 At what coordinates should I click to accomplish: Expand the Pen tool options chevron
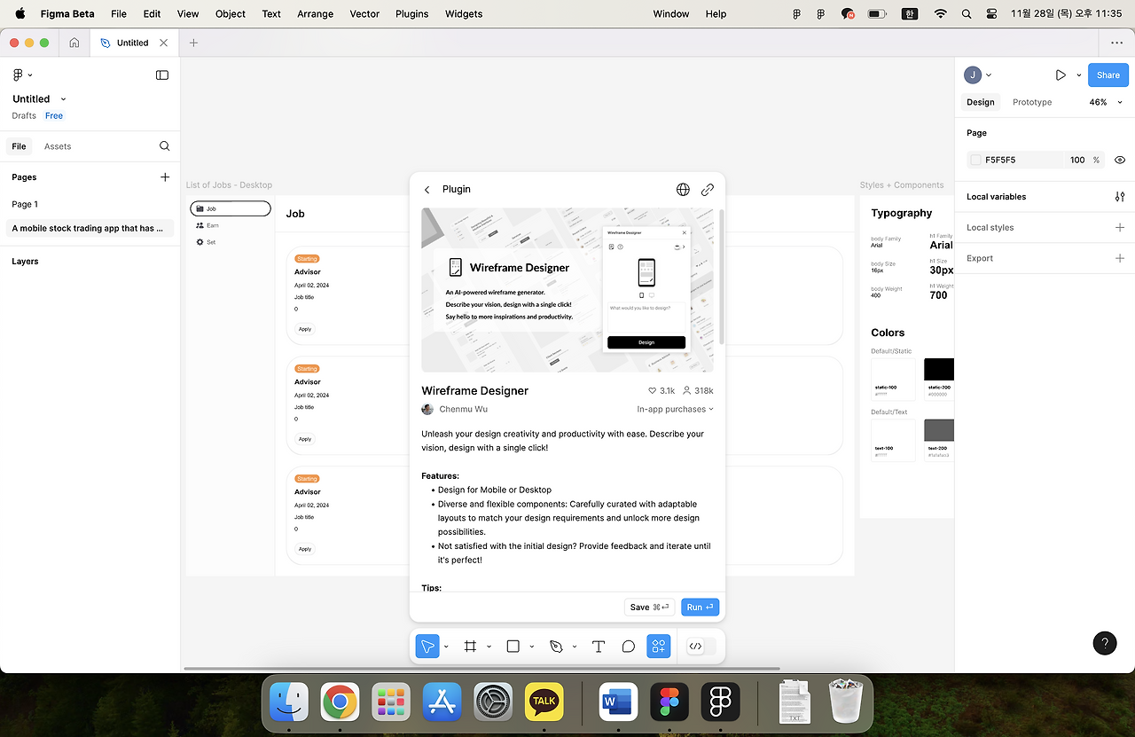pyautogui.click(x=575, y=647)
